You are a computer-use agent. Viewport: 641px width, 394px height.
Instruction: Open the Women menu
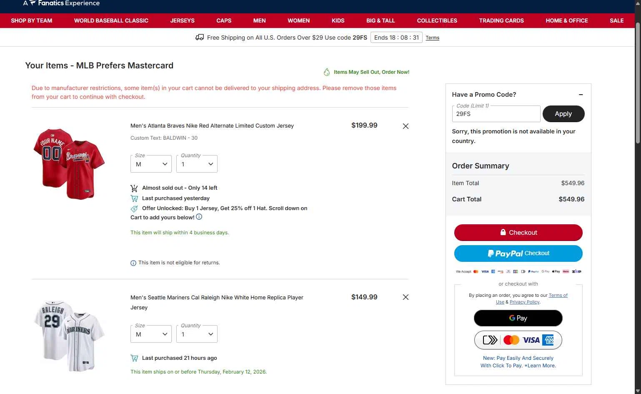[298, 20]
